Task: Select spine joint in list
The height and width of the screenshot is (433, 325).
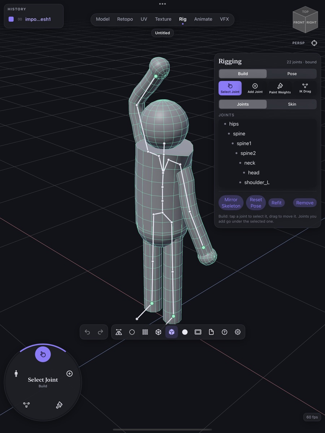Action: pos(267,134)
